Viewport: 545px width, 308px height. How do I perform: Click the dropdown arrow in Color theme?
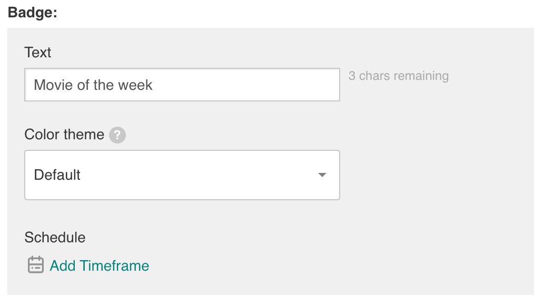point(322,175)
